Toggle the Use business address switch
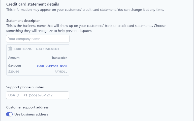The width and height of the screenshot is (194, 121). point(9,114)
